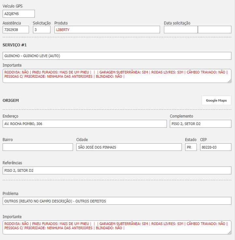Click the Endereço field with Av. Rocha Pombo
This screenshot has width=235, height=240.
[84, 124]
